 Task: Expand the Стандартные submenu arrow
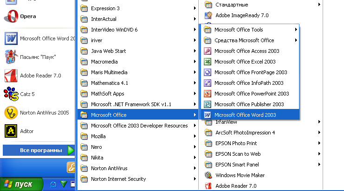[x=319, y=5]
